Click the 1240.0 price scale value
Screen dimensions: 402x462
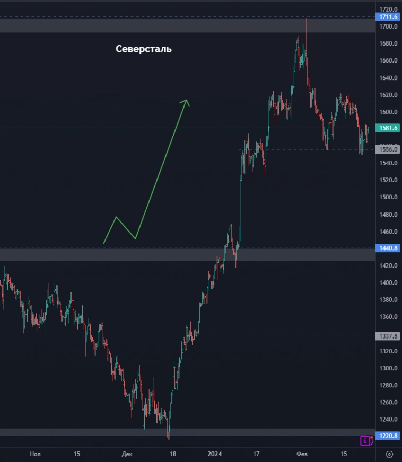[x=388, y=419]
